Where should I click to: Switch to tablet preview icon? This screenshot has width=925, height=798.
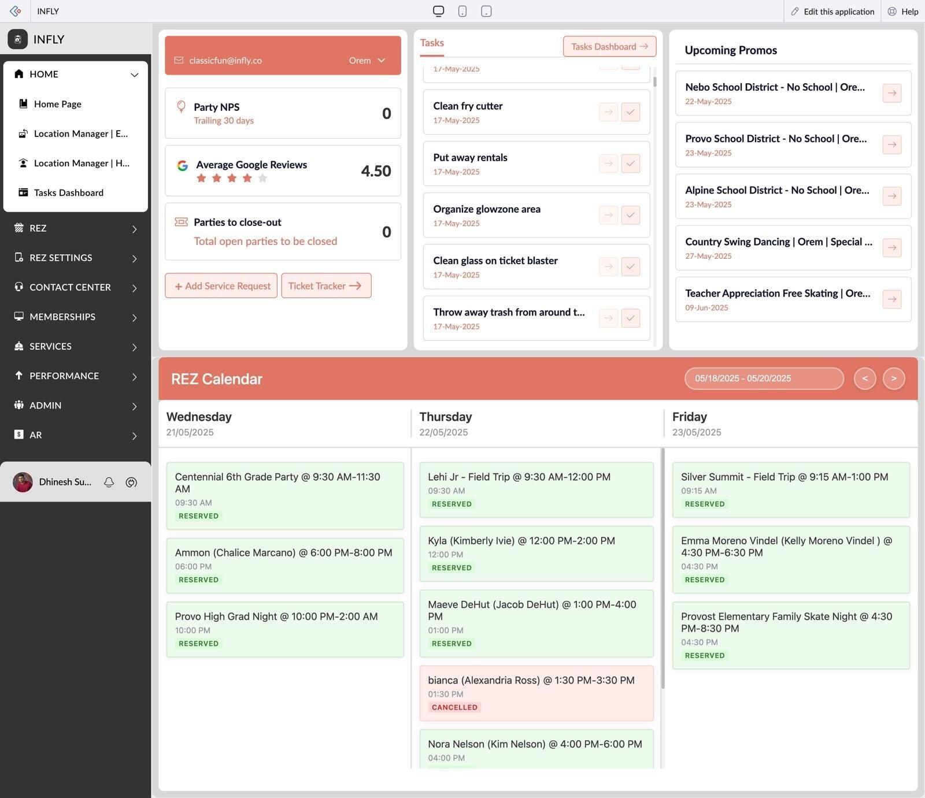click(x=486, y=11)
